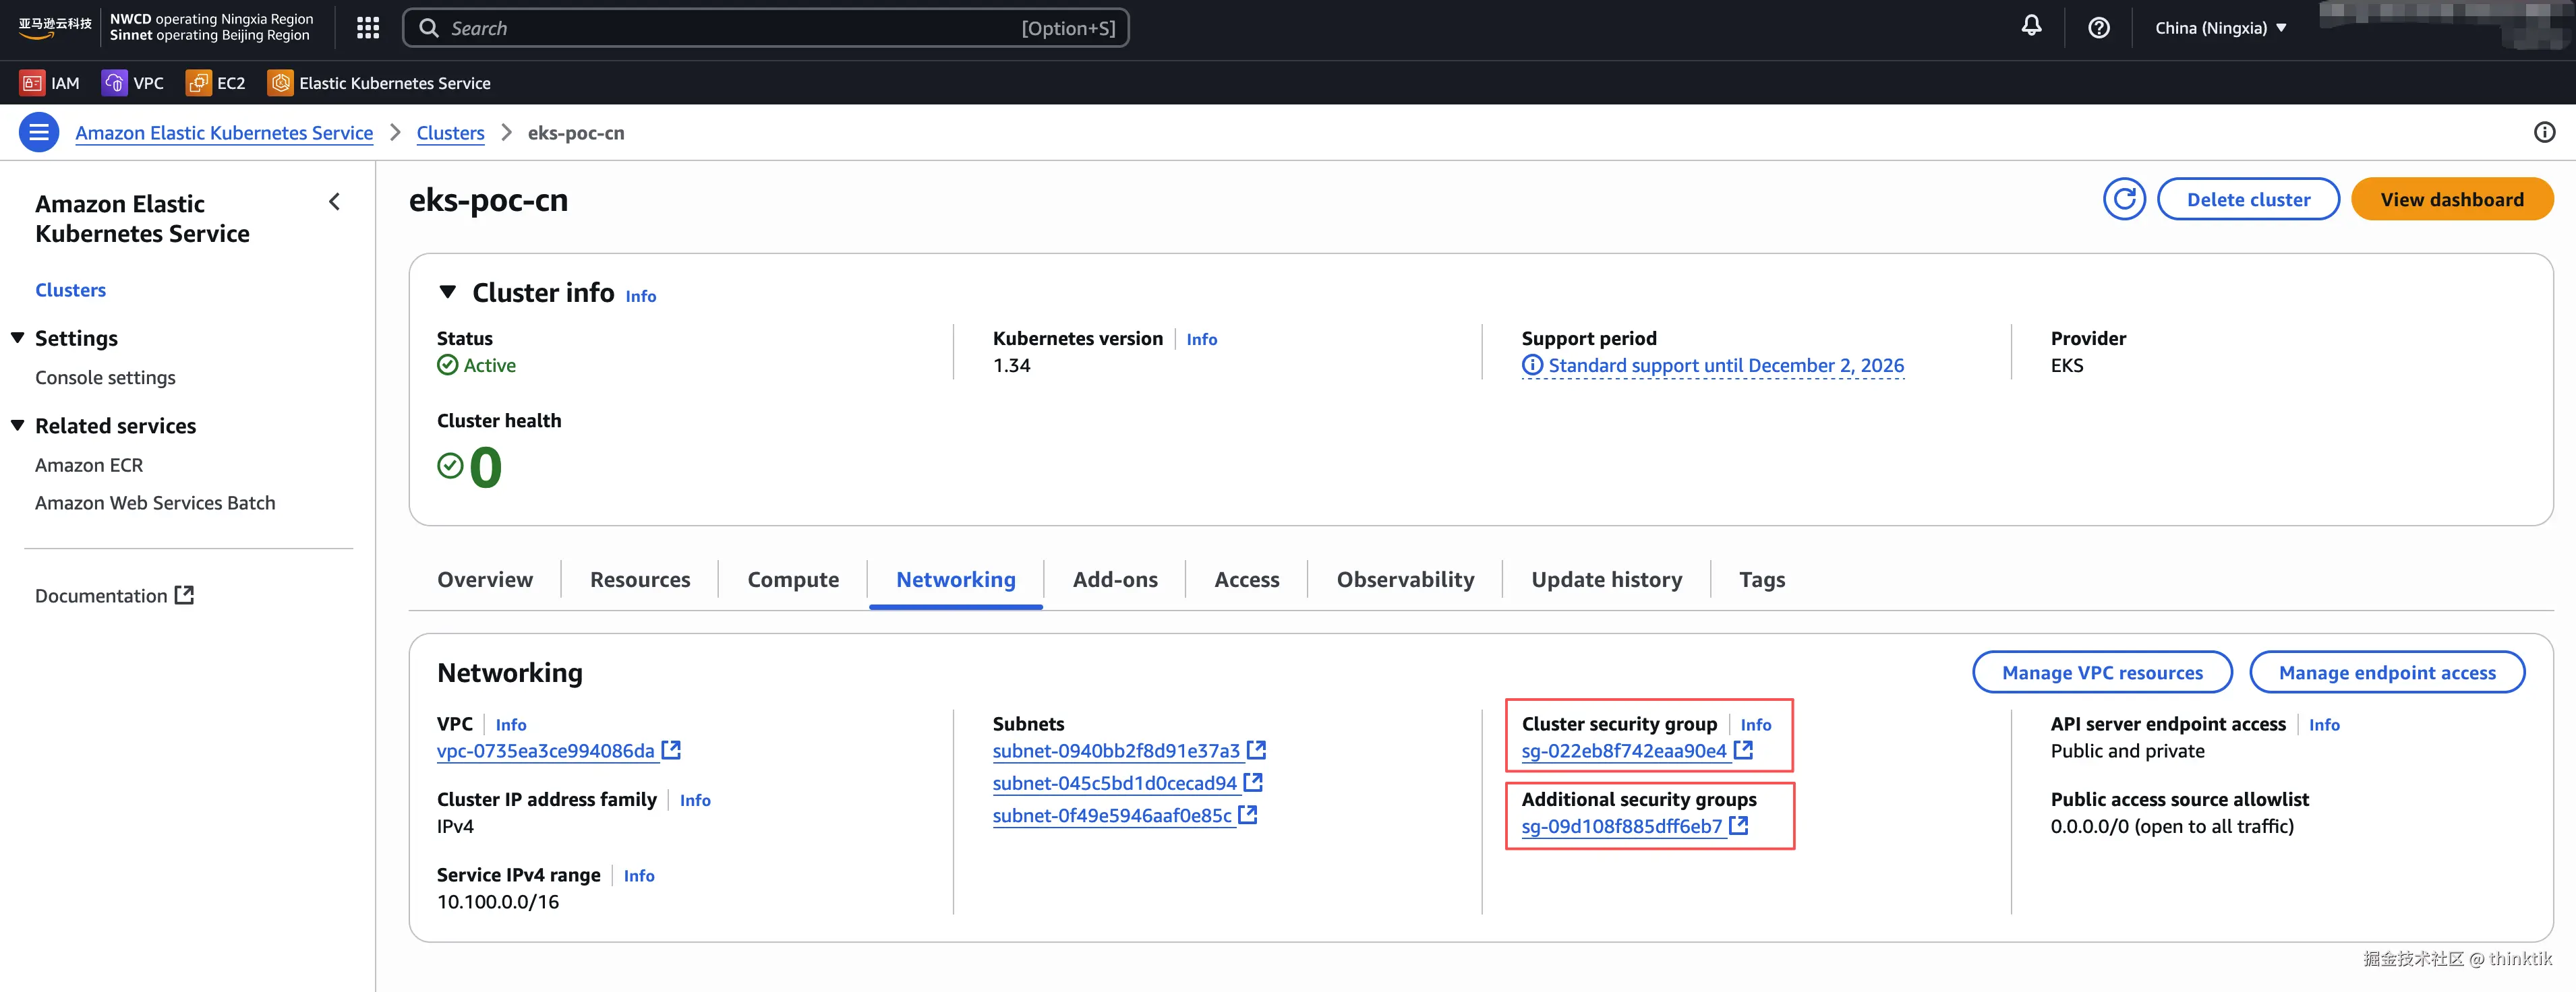Open the page info circle icon
The height and width of the screenshot is (992, 2576).
[2544, 133]
